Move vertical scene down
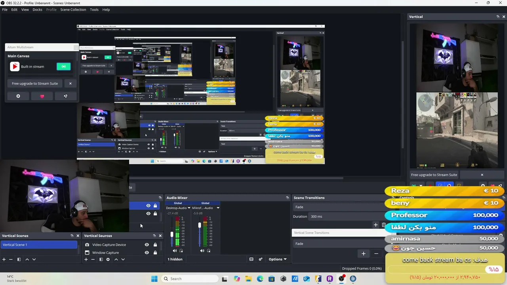This screenshot has height=285, width=507. pyautogui.click(x=34, y=259)
